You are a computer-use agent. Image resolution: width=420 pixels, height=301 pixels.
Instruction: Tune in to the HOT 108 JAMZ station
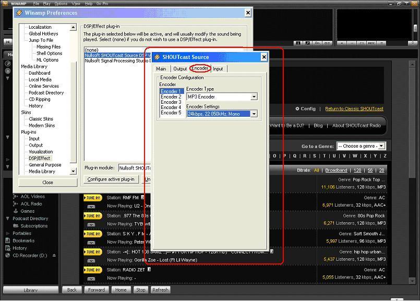pos(92,252)
